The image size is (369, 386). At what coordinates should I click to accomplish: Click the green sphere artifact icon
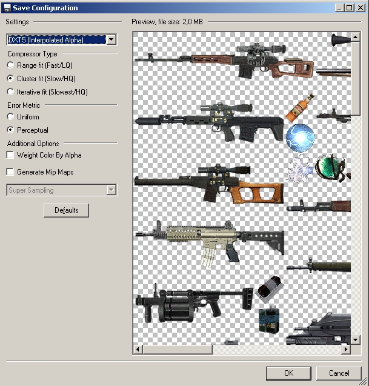tap(330, 167)
